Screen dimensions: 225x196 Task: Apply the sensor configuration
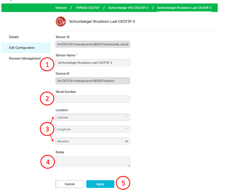pyautogui.click(x=100, y=184)
